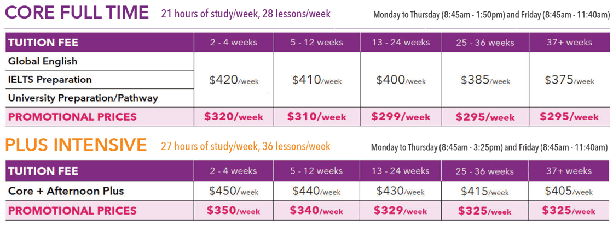Click the $329/week Plus Intensive promotional price
Screen dimensions: 613x226
pyautogui.click(x=401, y=210)
